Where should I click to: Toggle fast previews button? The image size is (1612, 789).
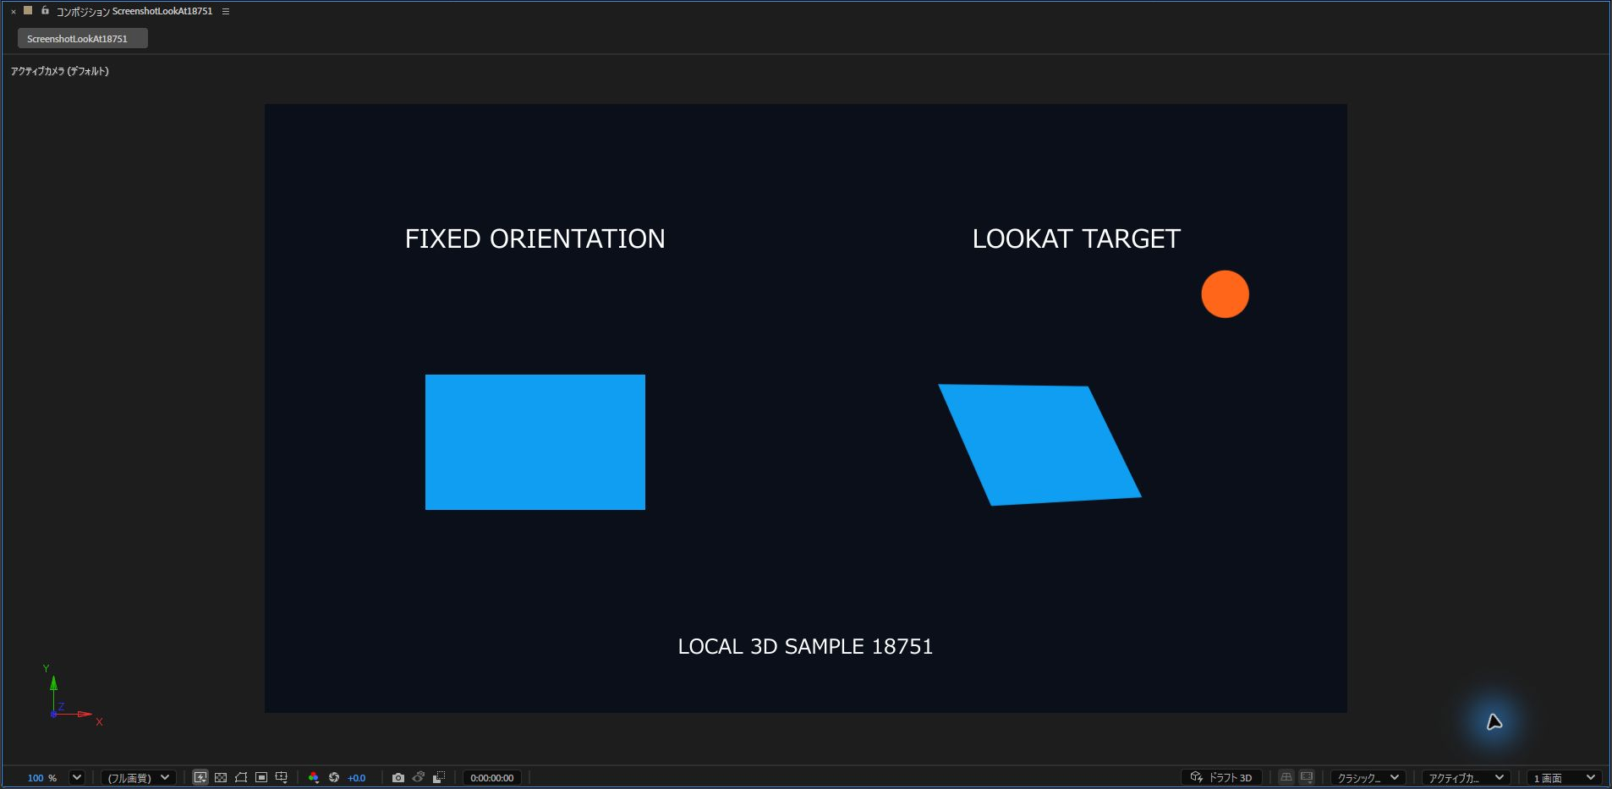coord(200,777)
